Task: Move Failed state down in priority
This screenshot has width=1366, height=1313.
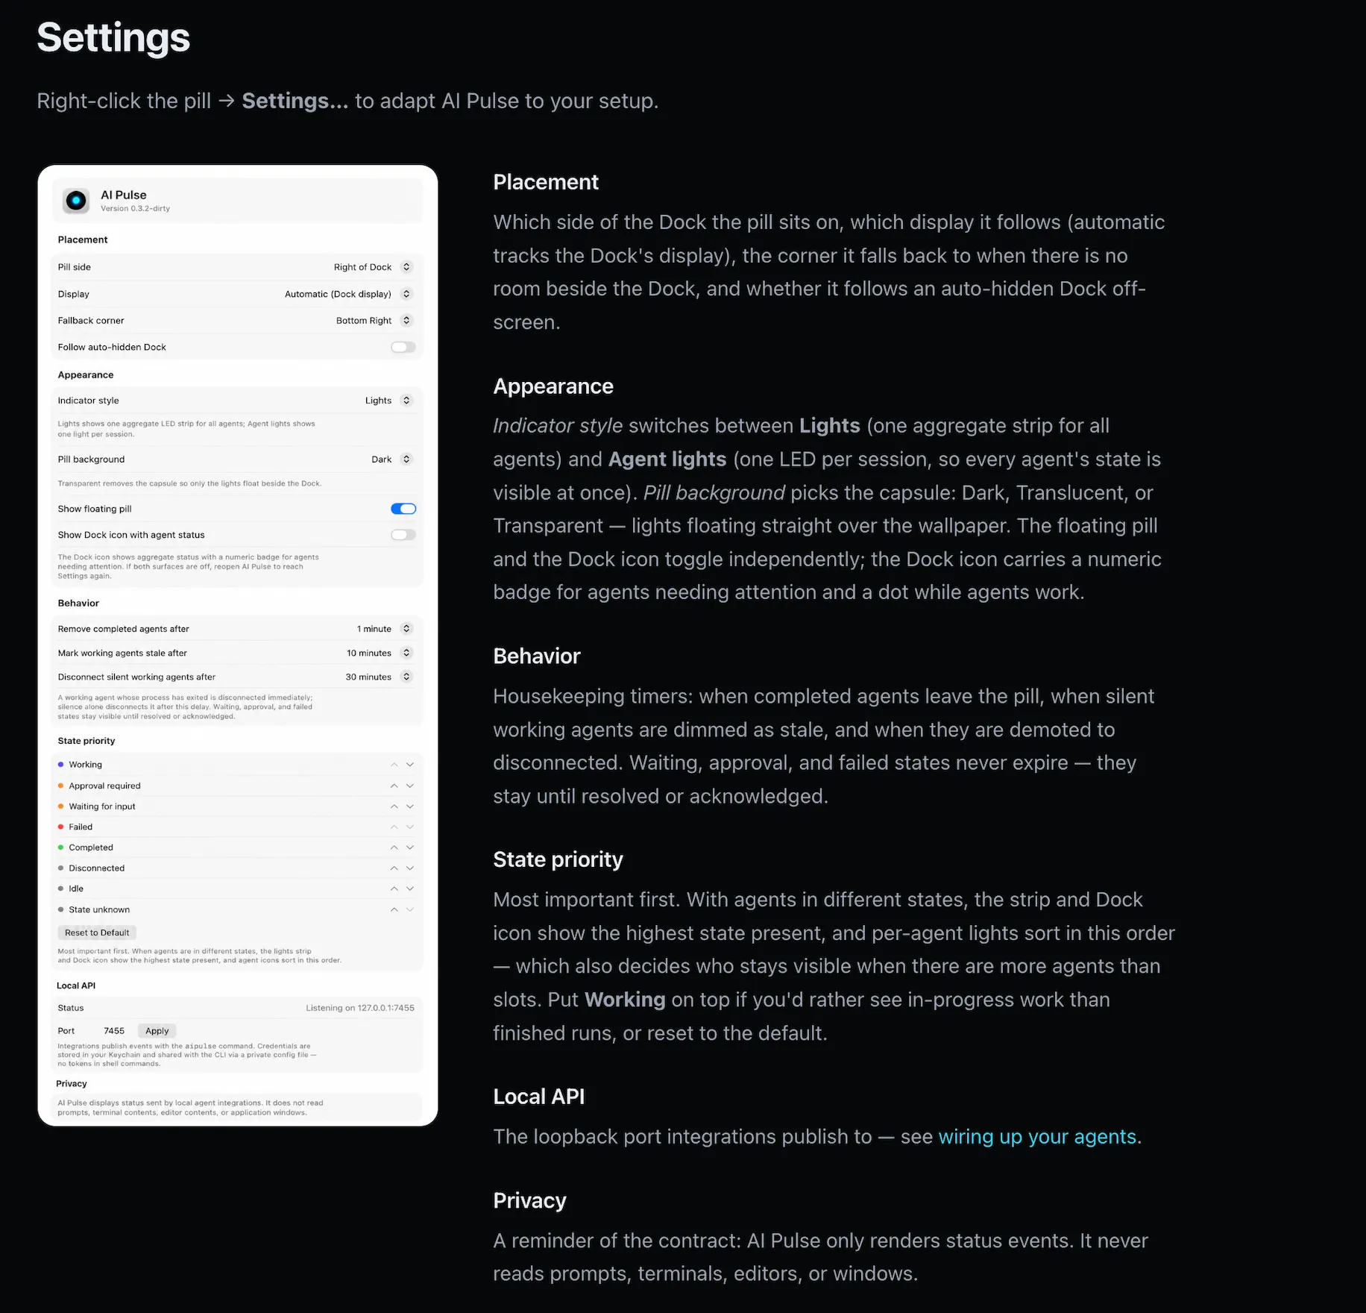Action: click(x=410, y=827)
